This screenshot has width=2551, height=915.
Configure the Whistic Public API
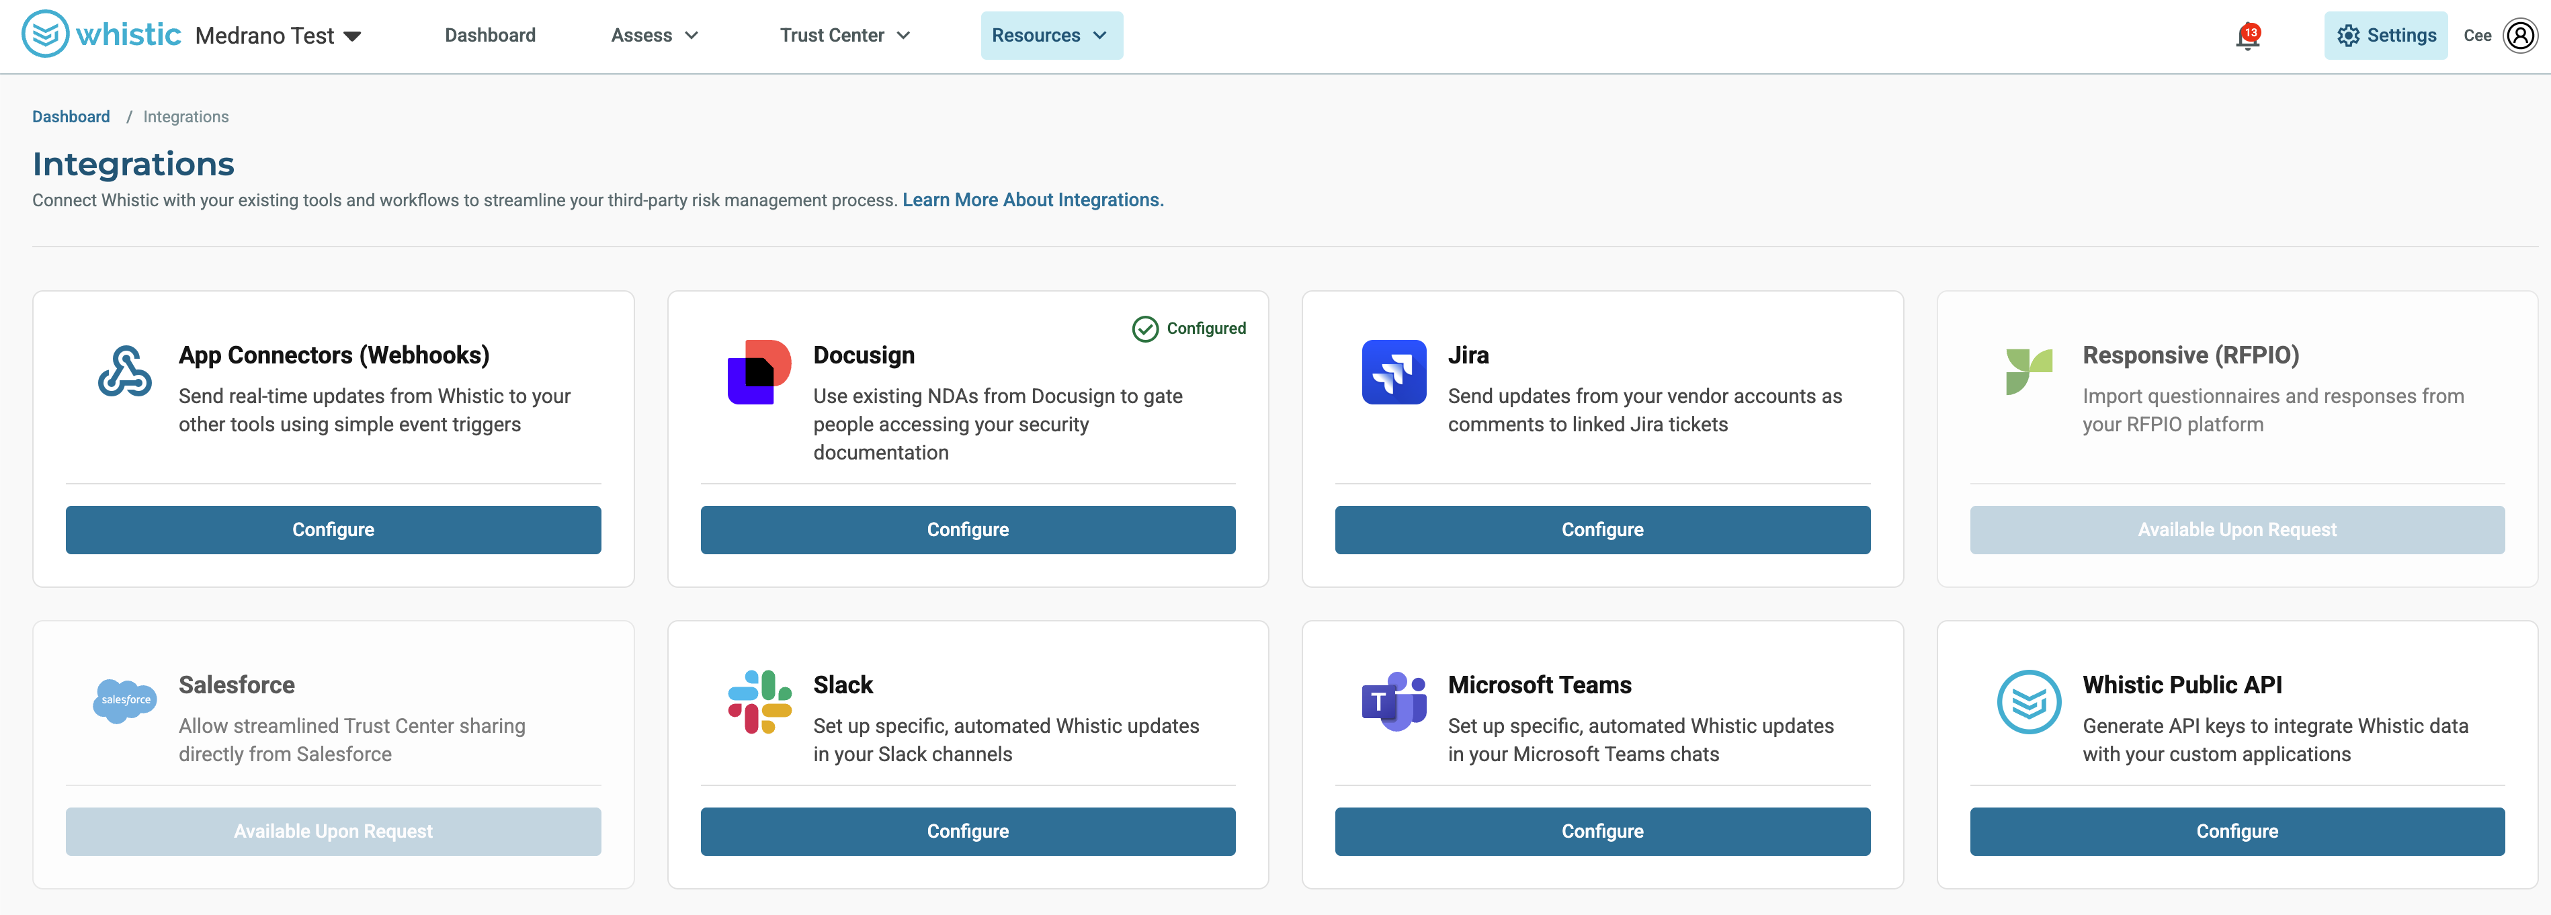pyautogui.click(x=2236, y=832)
